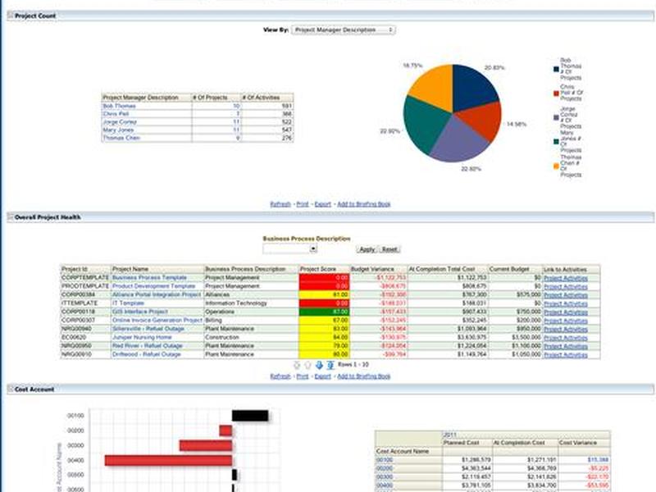Collapse the Project Count section

[10, 16]
